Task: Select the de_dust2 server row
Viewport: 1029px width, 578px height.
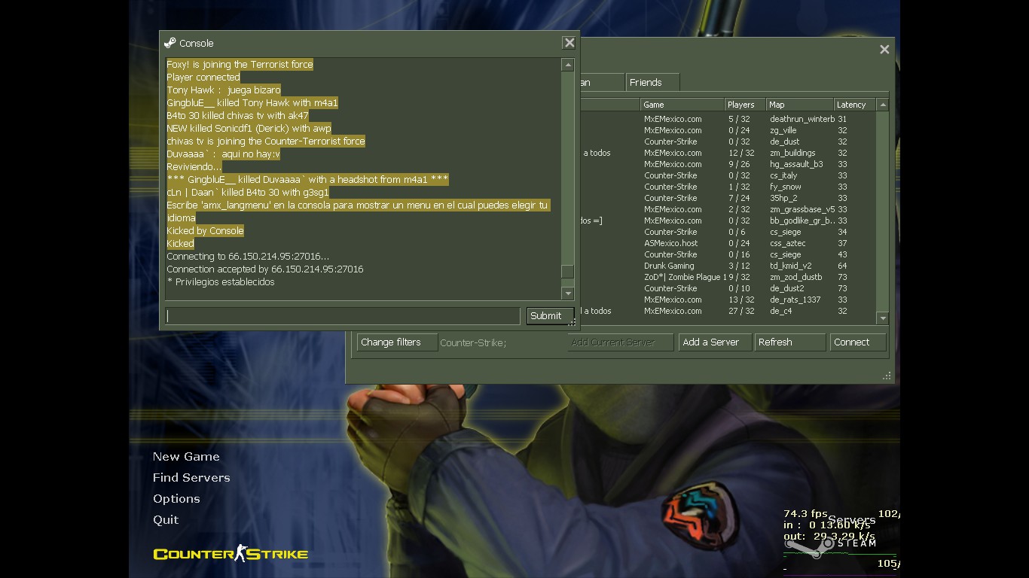Action: click(x=727, y=288)
